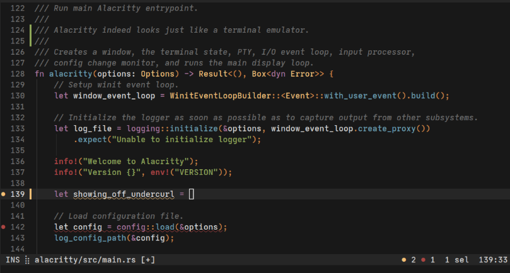This screenshot has width=510, height=273.
Task: Click the env! macro on line 137
Action: pos(160,172)
